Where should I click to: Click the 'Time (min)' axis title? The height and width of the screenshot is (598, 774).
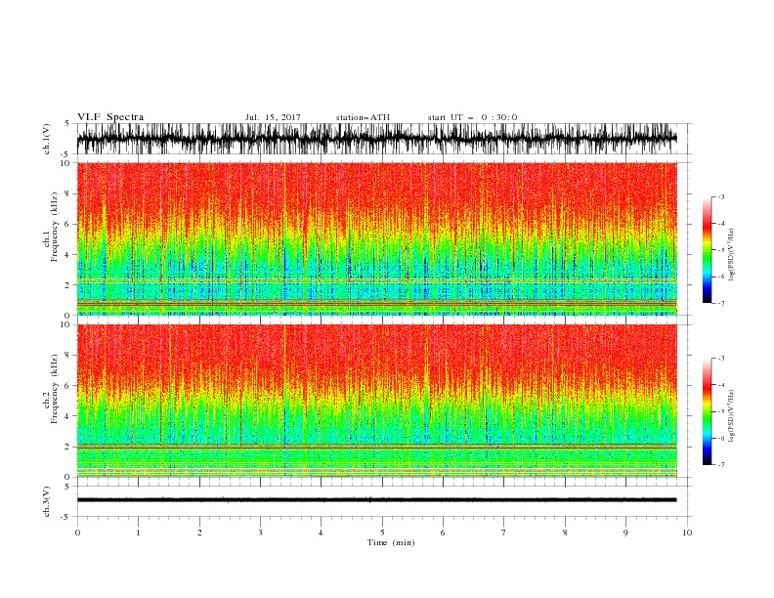click(391, 542)
